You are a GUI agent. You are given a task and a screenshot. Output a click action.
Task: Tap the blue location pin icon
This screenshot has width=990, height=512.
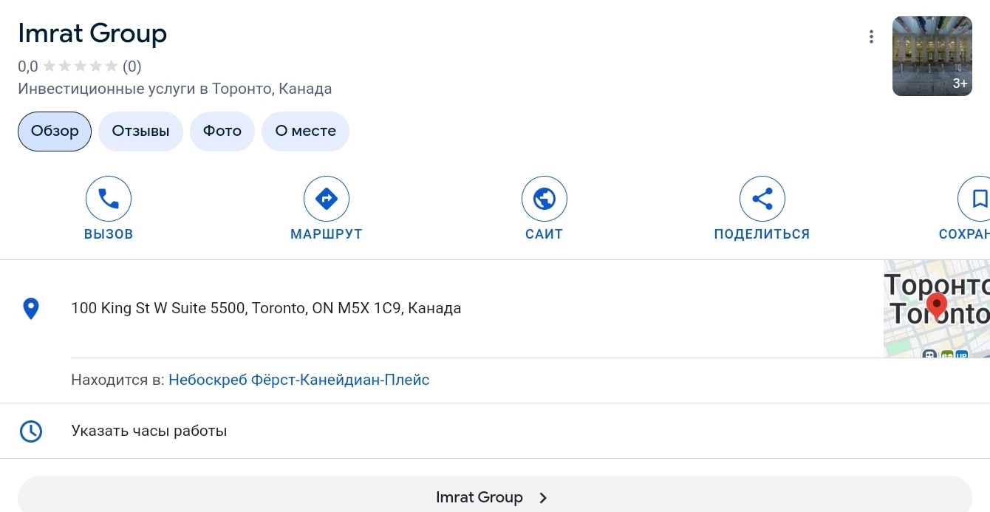pos(31,308)
